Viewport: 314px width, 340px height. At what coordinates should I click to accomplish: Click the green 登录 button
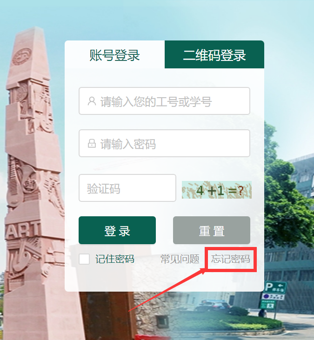click(117, 230)
